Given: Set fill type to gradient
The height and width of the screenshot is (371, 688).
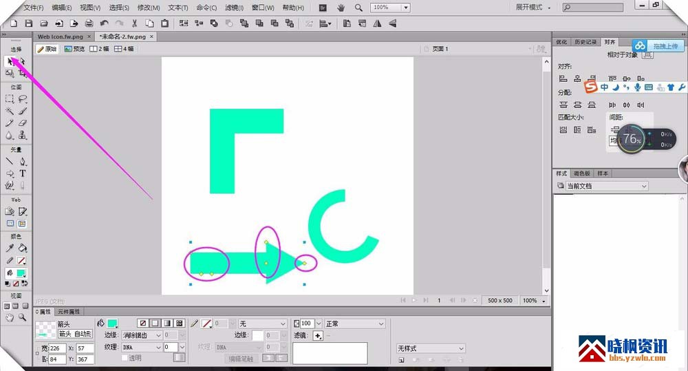Looking at the screenshot, I should (x=167, y=324).
